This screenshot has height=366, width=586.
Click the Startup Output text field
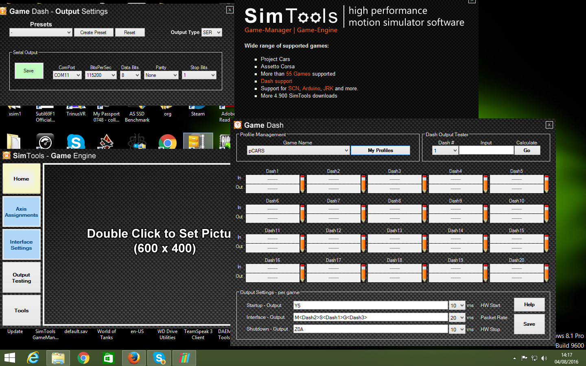coord(371,305)
